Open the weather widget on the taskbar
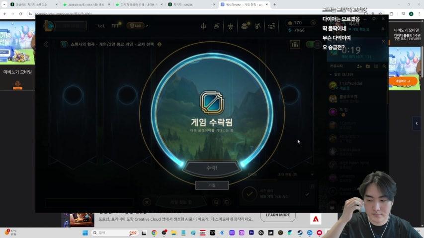This screenshot has width=424, height=238. coord(10,233)
